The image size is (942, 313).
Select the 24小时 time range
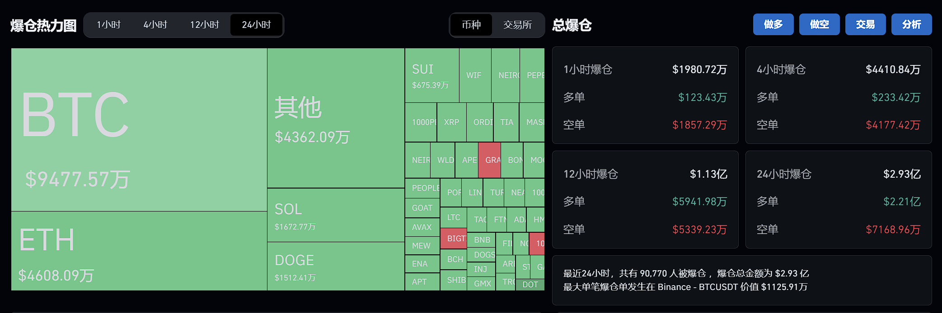coord(256,25)
